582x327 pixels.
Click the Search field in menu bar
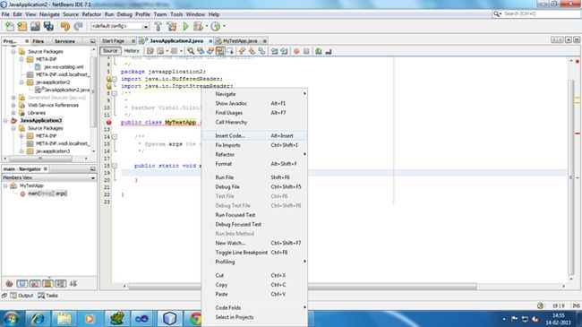[536, 13]
